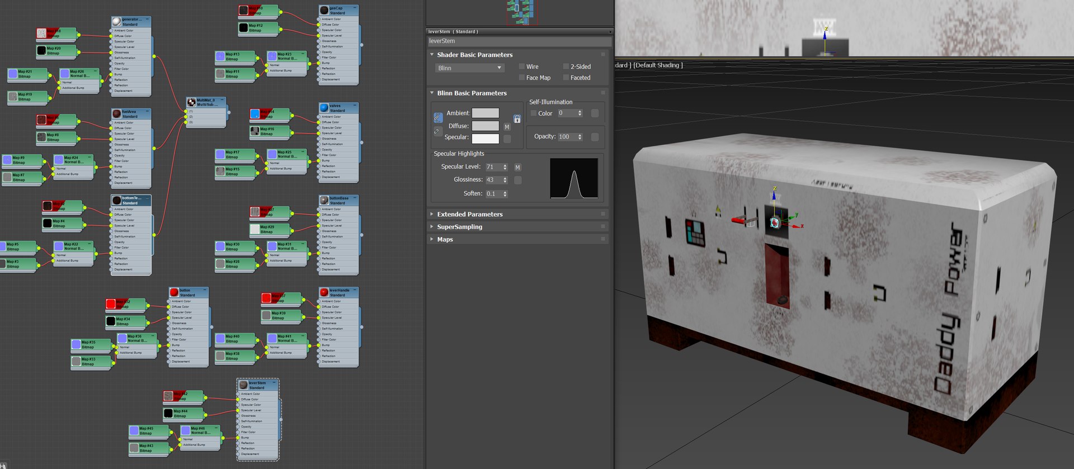Collapse the generator node with its minus button
This screenshot has width=1074, height=469.
coord(148,19)
